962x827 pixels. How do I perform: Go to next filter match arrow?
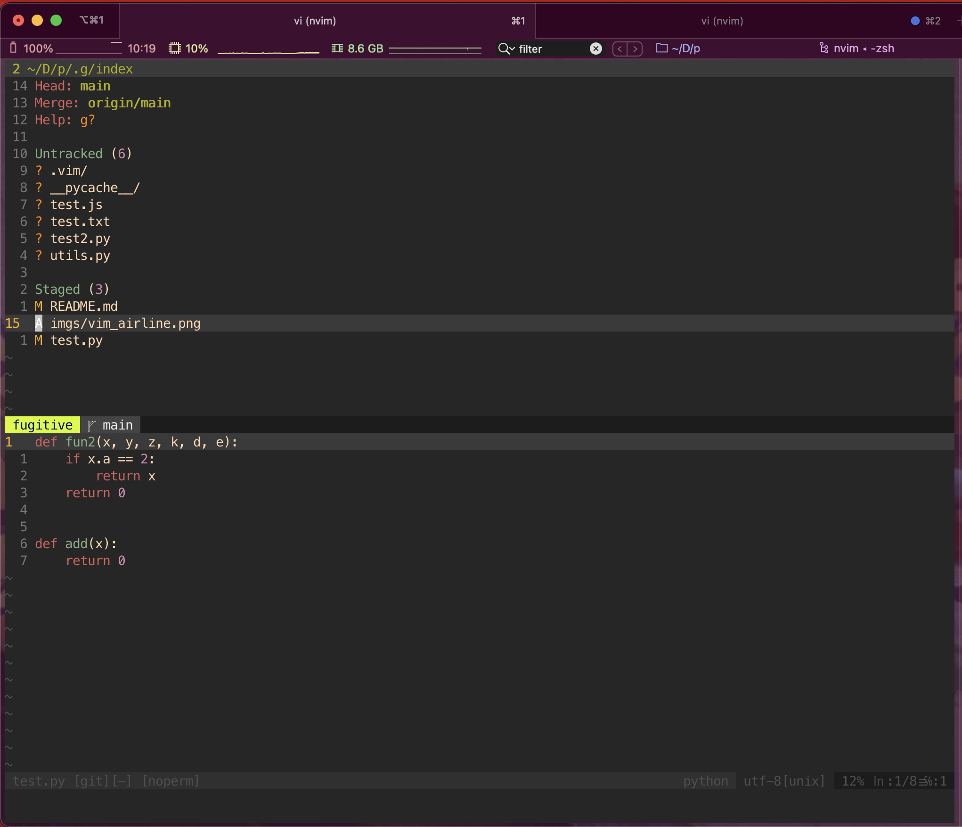(x=635, y=49)
